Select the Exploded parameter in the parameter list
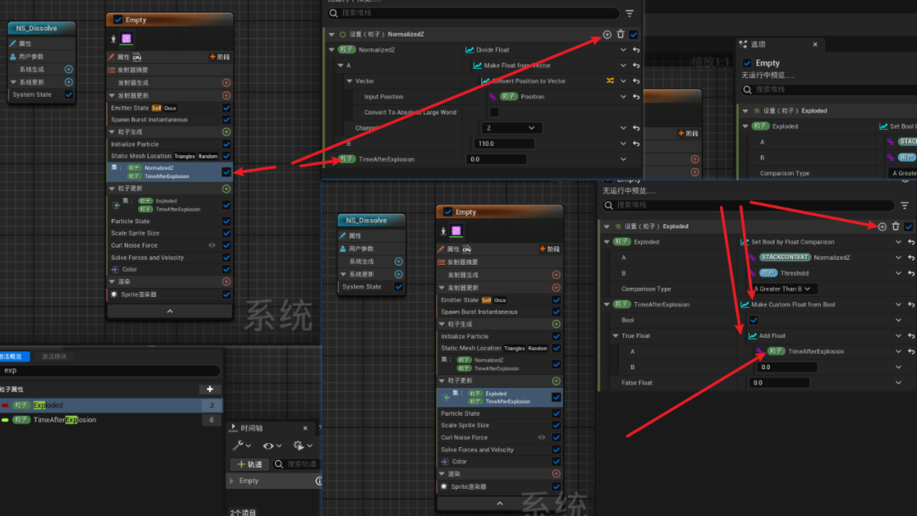The image size is (917, 516). 111,405
